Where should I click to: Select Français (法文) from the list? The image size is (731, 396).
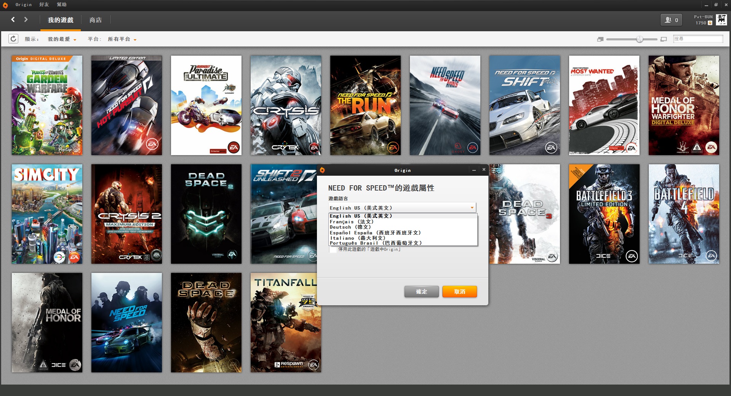pos(403,221)
